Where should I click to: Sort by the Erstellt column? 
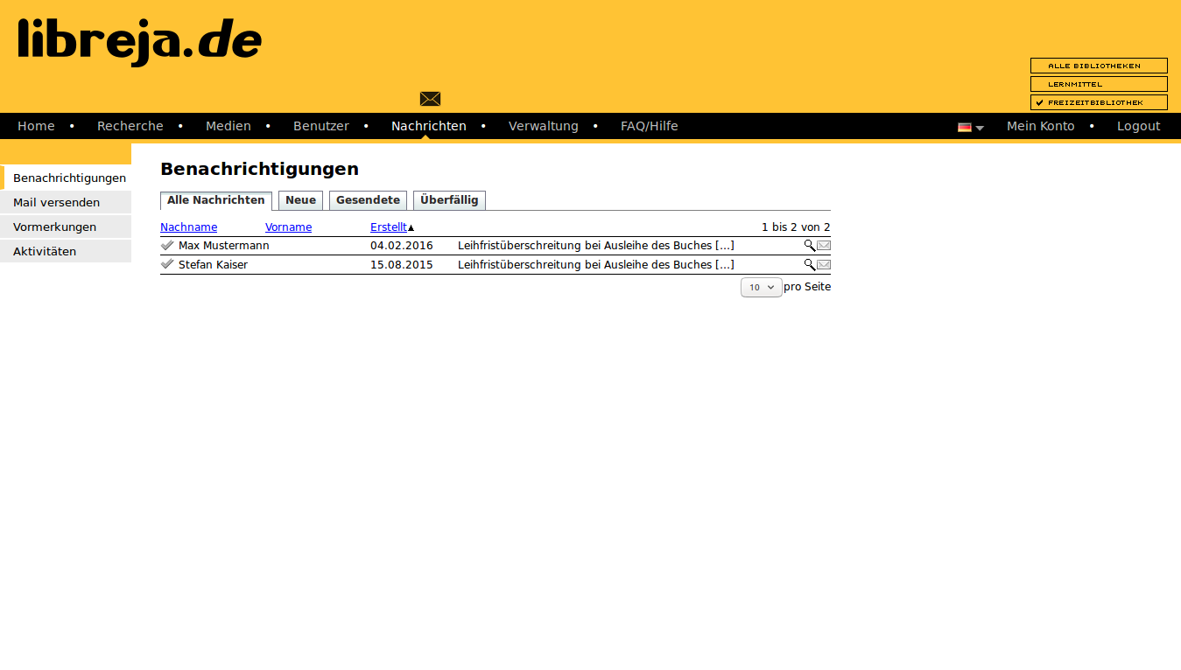click(x=388, y=227)
